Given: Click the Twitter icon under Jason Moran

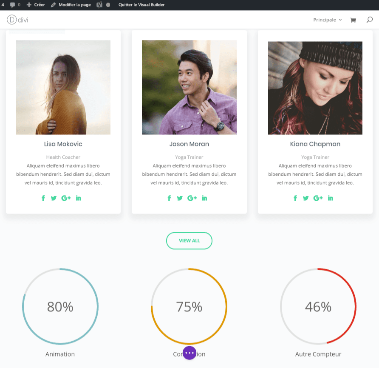Looking at the screenshot, I should pyautogui.click(x=180, y=198).
